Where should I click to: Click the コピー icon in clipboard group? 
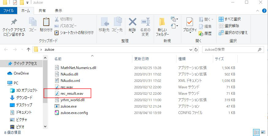coord(32,22)
